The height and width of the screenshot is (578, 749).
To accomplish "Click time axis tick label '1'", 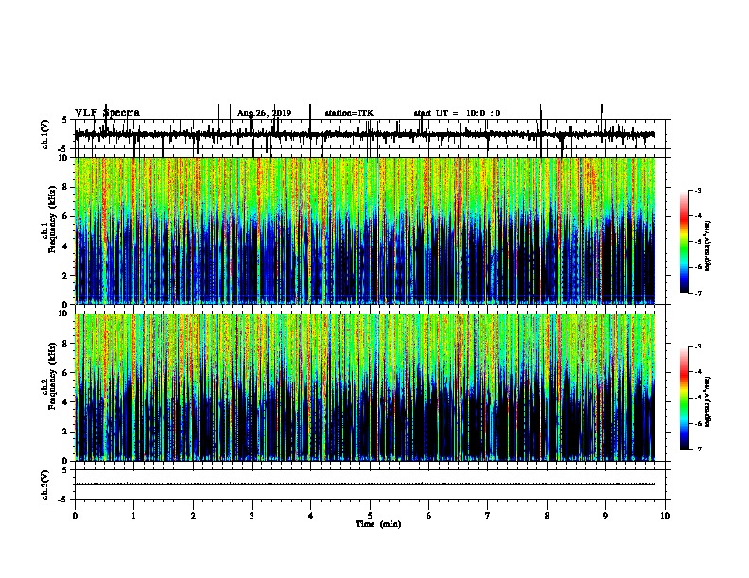I will (x=133, y=516).
